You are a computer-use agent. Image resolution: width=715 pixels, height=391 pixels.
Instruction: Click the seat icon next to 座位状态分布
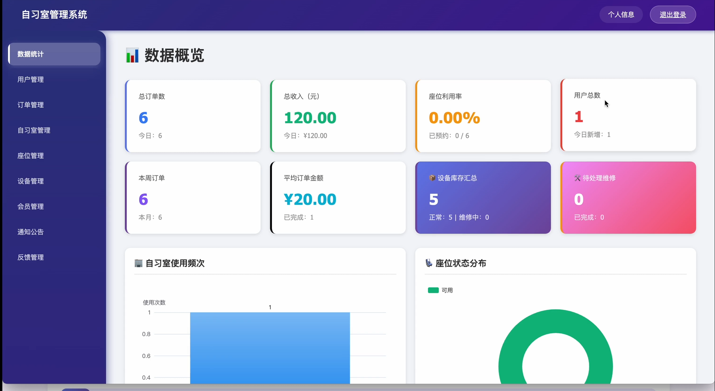[429, 263]
